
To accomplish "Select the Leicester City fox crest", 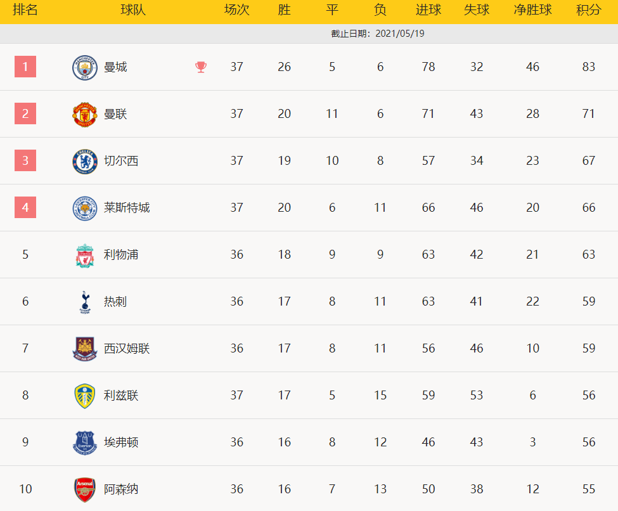I will click(x=85, y=209).
